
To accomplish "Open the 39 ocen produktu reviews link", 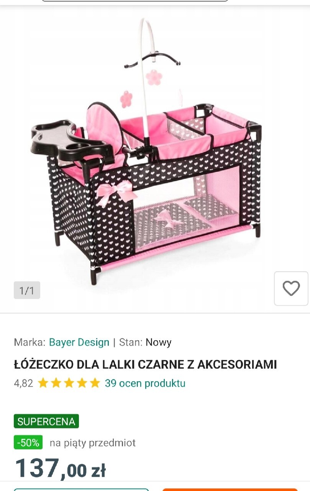I will click(x=145, y=383).
